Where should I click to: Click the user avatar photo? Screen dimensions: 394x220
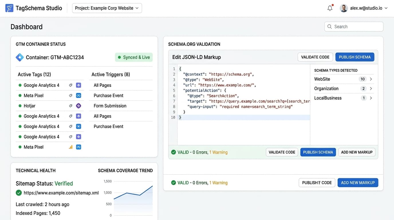click(x=344, y=8)
